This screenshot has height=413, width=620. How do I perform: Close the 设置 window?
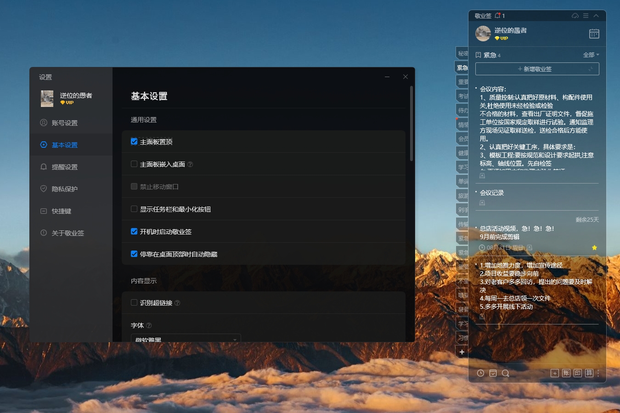click(406, 77)
